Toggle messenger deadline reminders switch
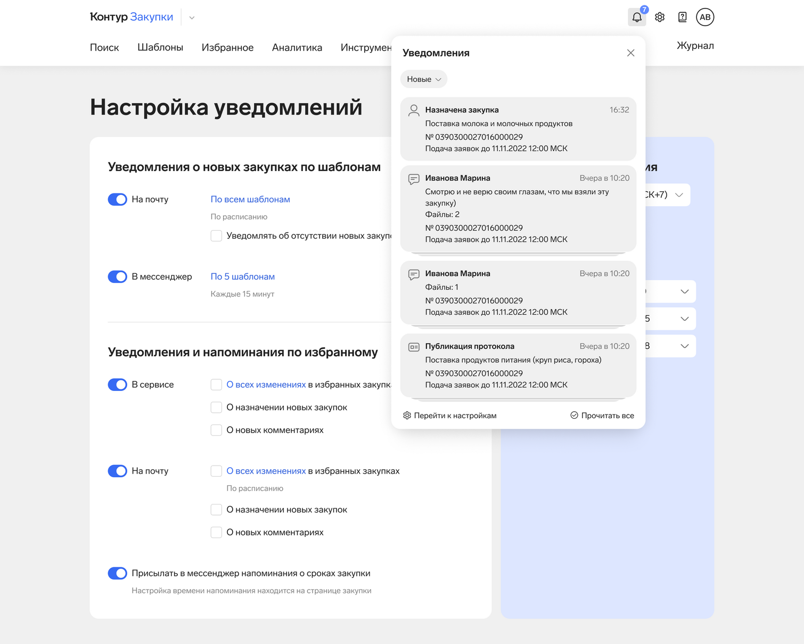 (x=117, y=573)
